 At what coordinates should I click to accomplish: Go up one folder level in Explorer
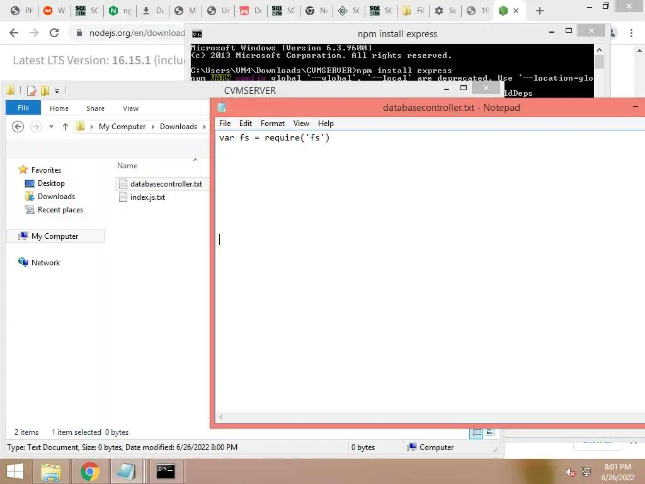point(66,127)
